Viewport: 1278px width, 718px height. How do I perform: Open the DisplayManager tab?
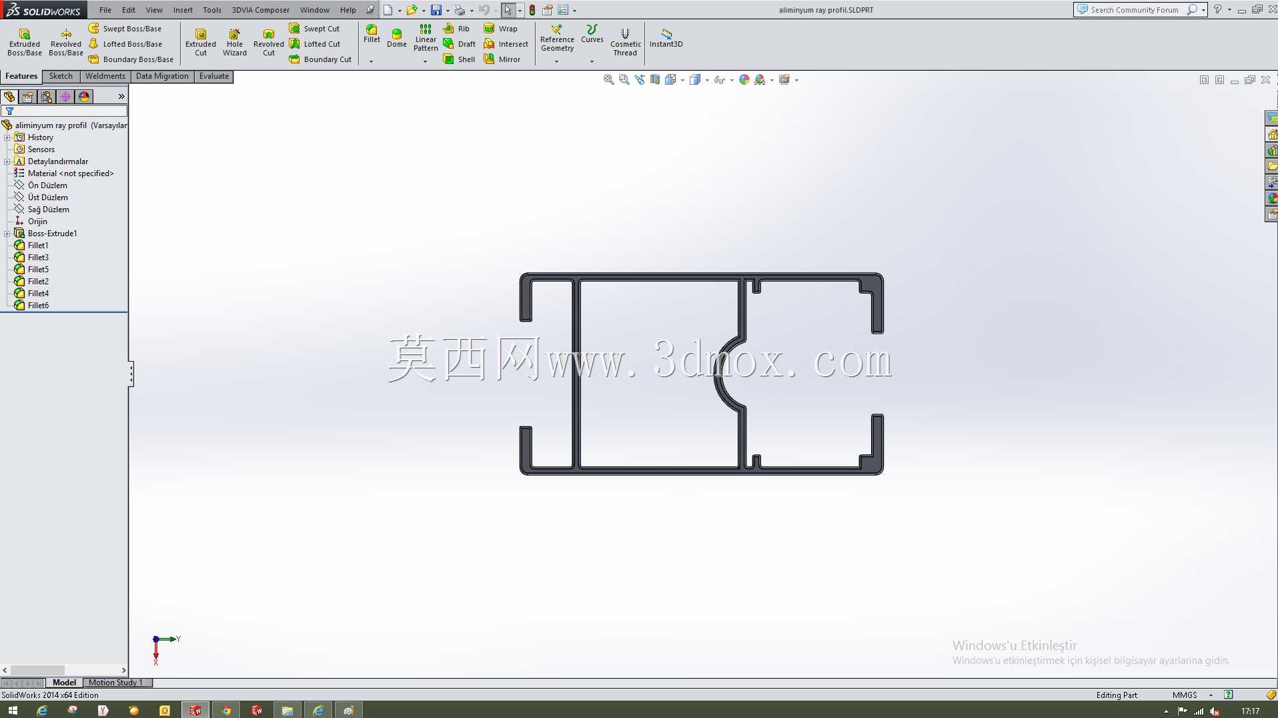(84, 97)
